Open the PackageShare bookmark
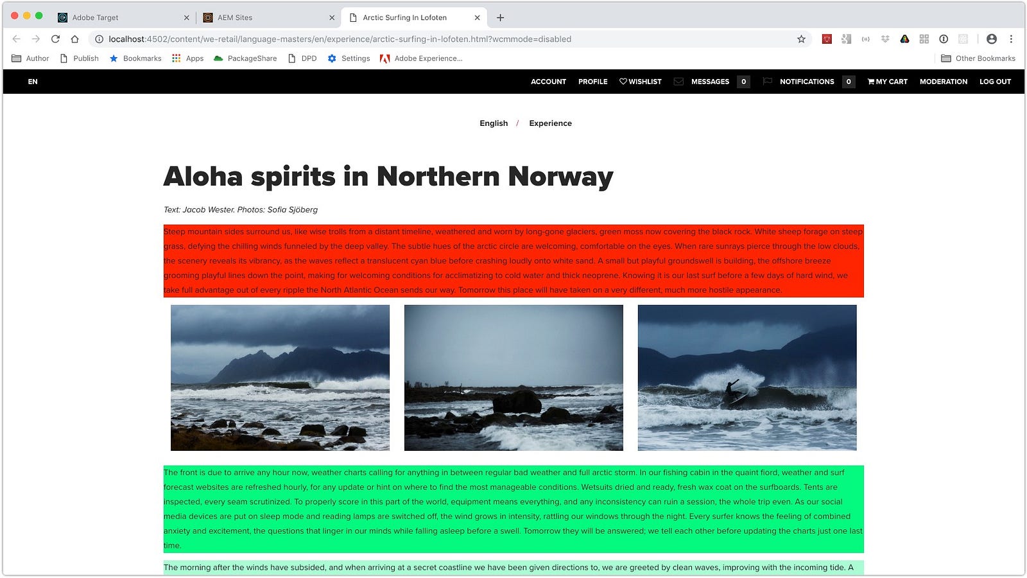Screen dimensions: 1027x578 (245, 58)
